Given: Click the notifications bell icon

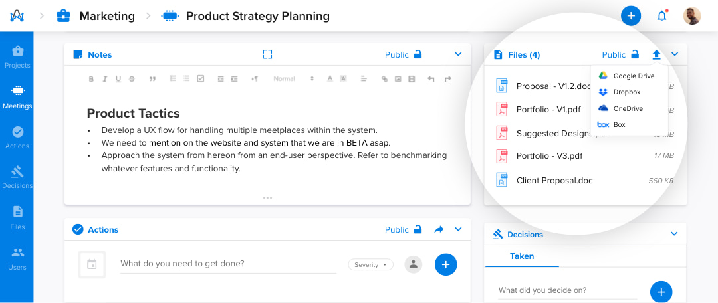Looking at the screenshot, I should 661,16.
